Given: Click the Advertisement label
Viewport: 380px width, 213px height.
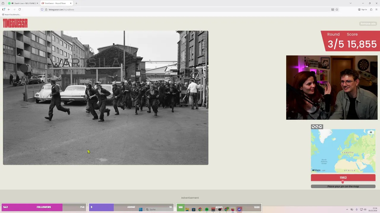Looking at the screenshot, I should coord(190,198).
